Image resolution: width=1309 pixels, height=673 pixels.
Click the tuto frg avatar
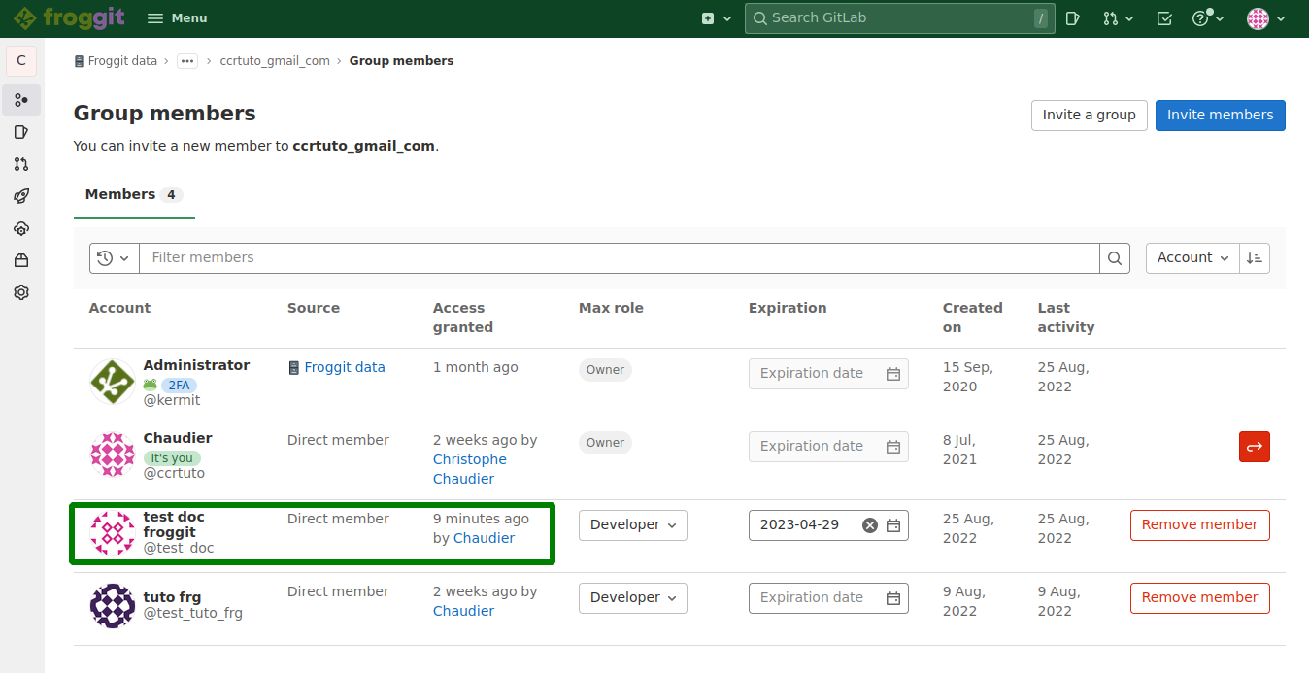pos(113,606)
